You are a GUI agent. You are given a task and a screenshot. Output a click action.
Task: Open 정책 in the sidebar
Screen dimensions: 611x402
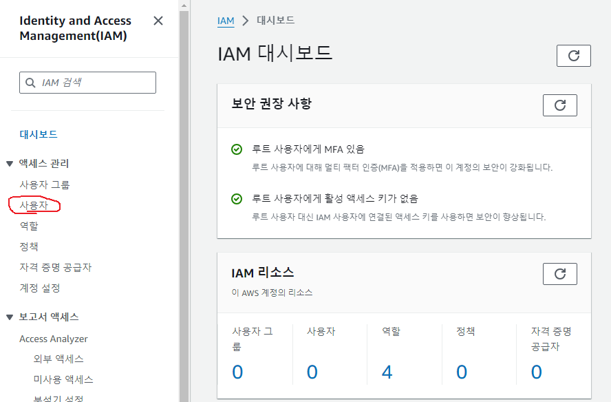pos(29,246)
